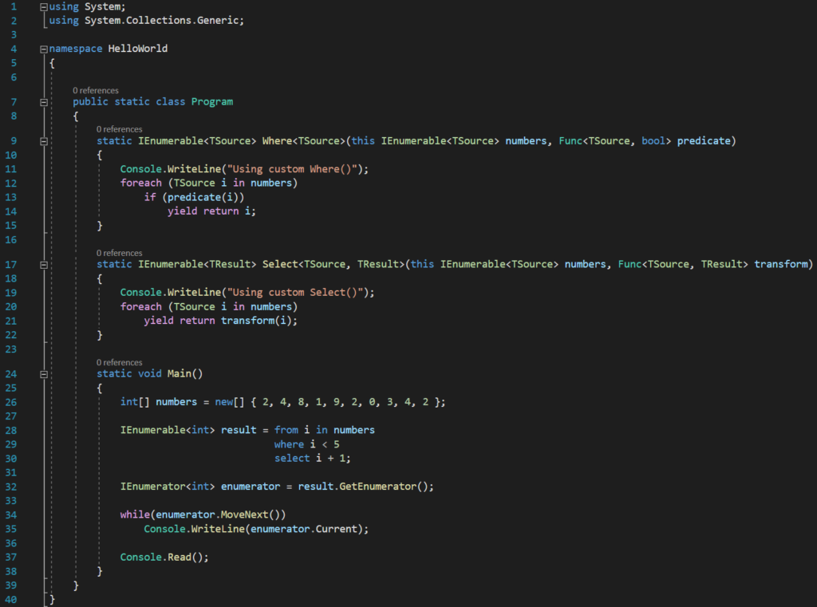Open '0 references' above Main method
This screenshot has width=817, height=607.
pyautogui.click(x=119, y=362)
